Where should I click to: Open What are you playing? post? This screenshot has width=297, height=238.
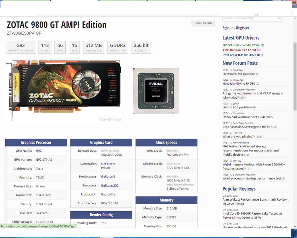pos(238,137)
